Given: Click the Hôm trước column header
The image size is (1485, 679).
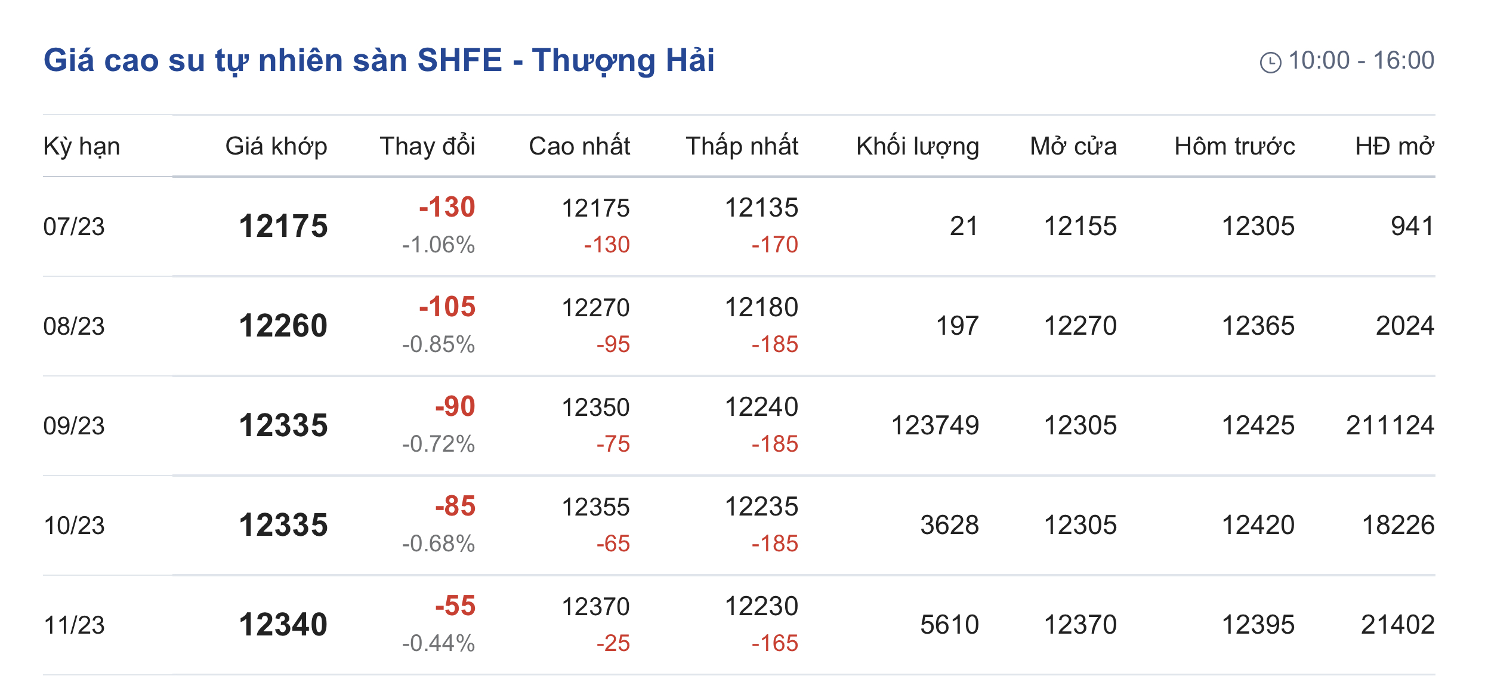Looking at the screenshot, I should (1234, 146).
